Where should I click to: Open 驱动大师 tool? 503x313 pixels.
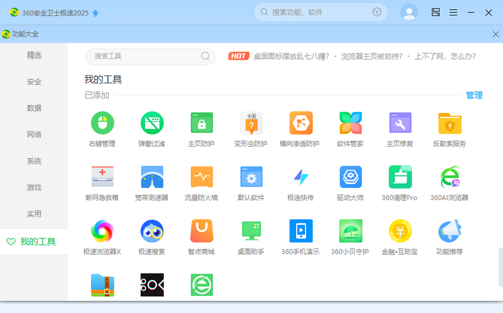350,183
